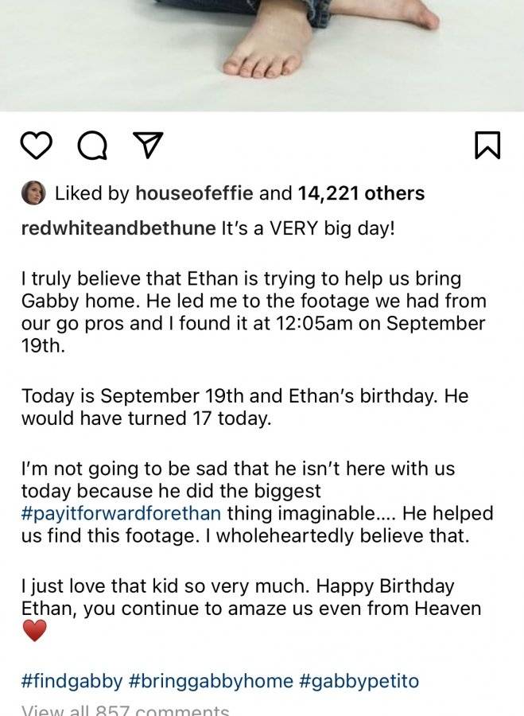Open comments with the speech bubble icon

(x=93, y=146)
